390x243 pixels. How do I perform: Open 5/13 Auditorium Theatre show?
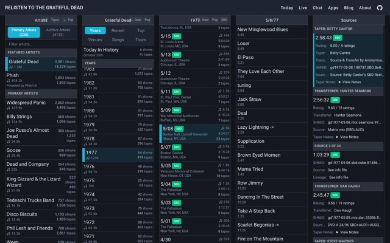(195, 60)
